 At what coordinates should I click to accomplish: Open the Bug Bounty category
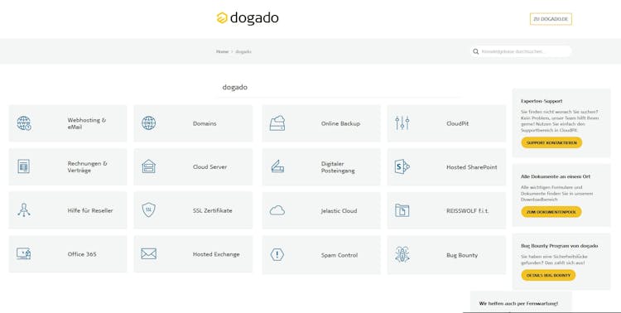[446, 255]
